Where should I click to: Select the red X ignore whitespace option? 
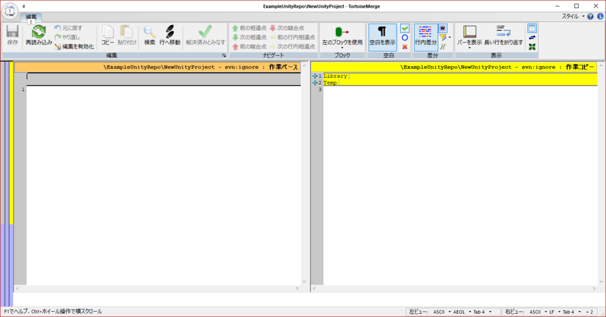[405, 47]
